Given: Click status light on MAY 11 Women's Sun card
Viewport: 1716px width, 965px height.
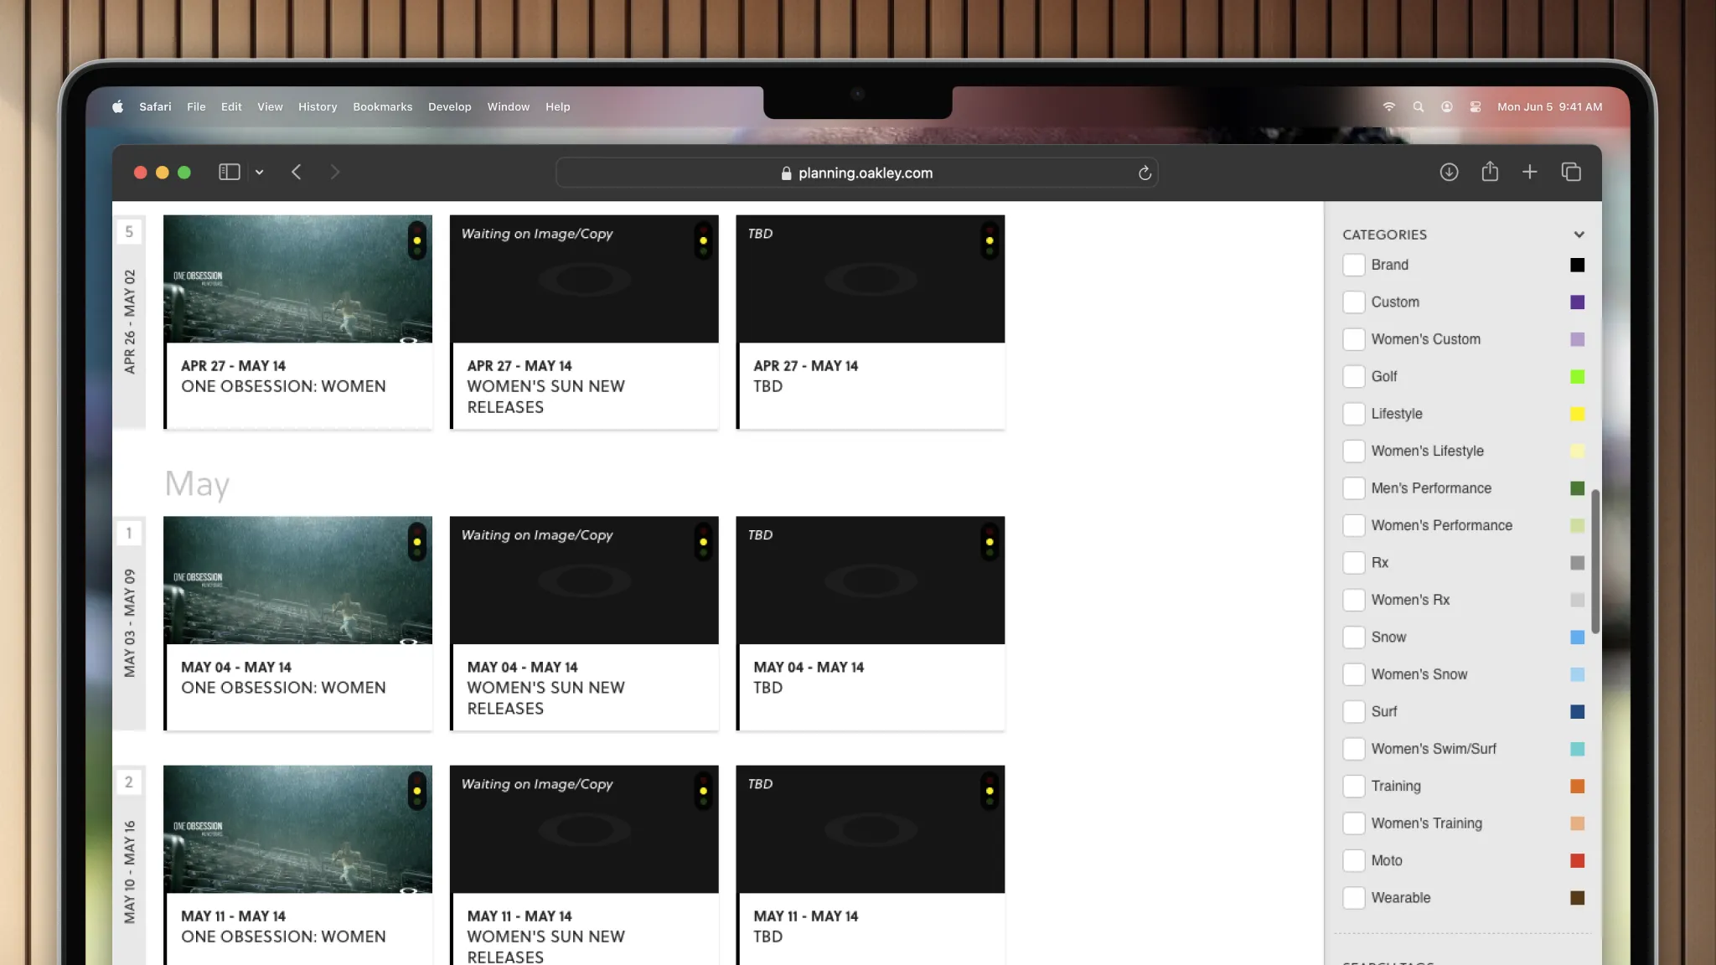Looking at the screenshot, I should (x=703, y=791).
